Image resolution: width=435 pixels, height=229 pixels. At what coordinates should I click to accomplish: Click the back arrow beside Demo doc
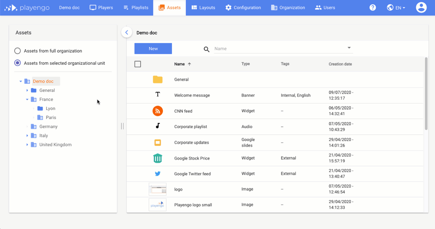(x=127, y=32)
